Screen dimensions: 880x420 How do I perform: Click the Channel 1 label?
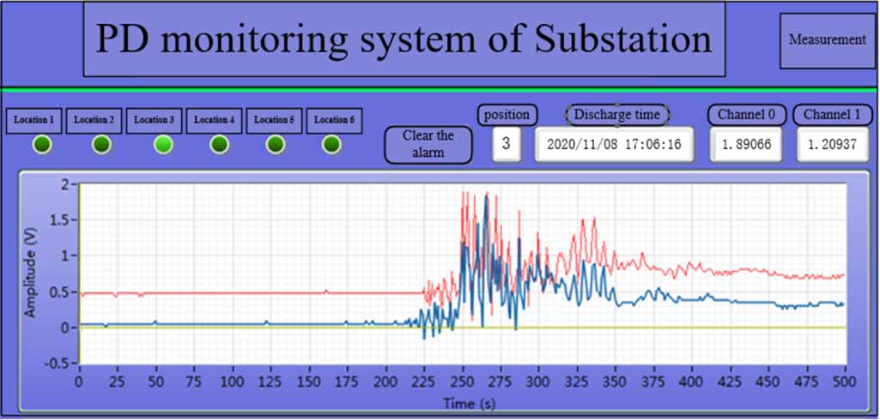pyautogui.click(x=832, y=115)
